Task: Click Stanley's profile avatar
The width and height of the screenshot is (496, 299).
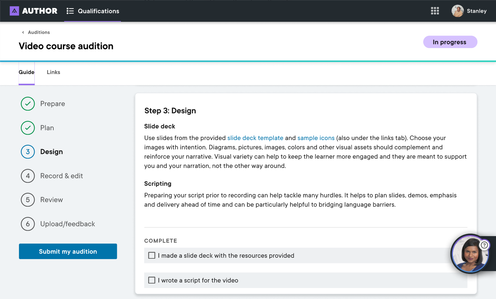Action: (x=457, y=11)
